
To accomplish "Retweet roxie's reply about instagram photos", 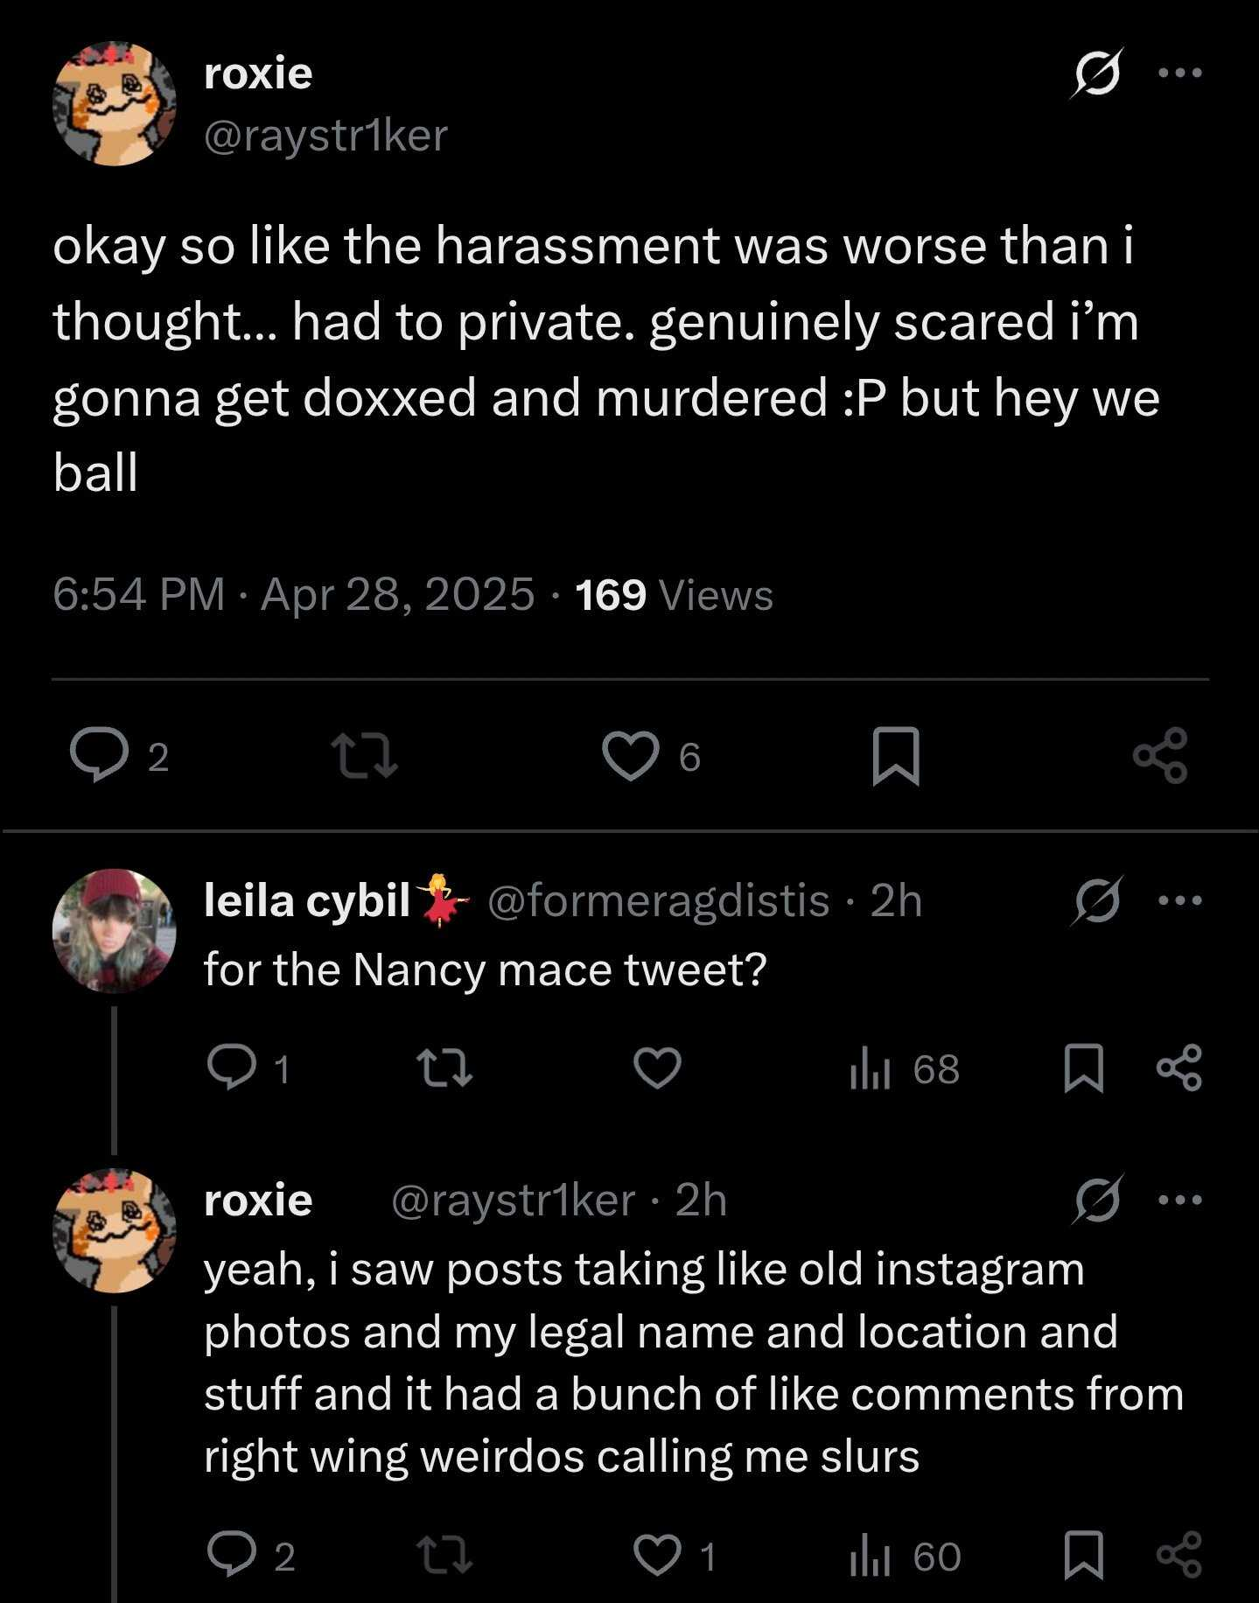I will tap(444, 1556).
